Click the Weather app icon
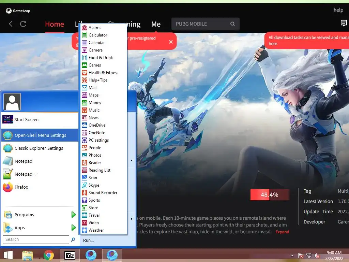This screenshot has height=262, width=349. tap(85, 230)
